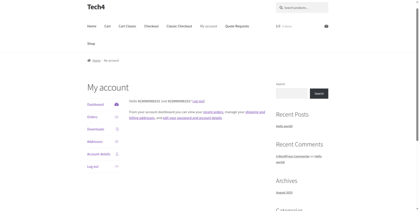
Task: Click the house icon in breadcrumb
Action: pos(89,60)
